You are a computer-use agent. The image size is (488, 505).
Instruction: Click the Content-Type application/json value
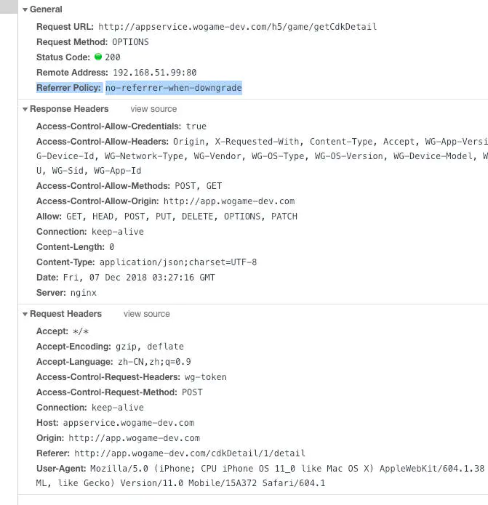[x=178, y=262]
